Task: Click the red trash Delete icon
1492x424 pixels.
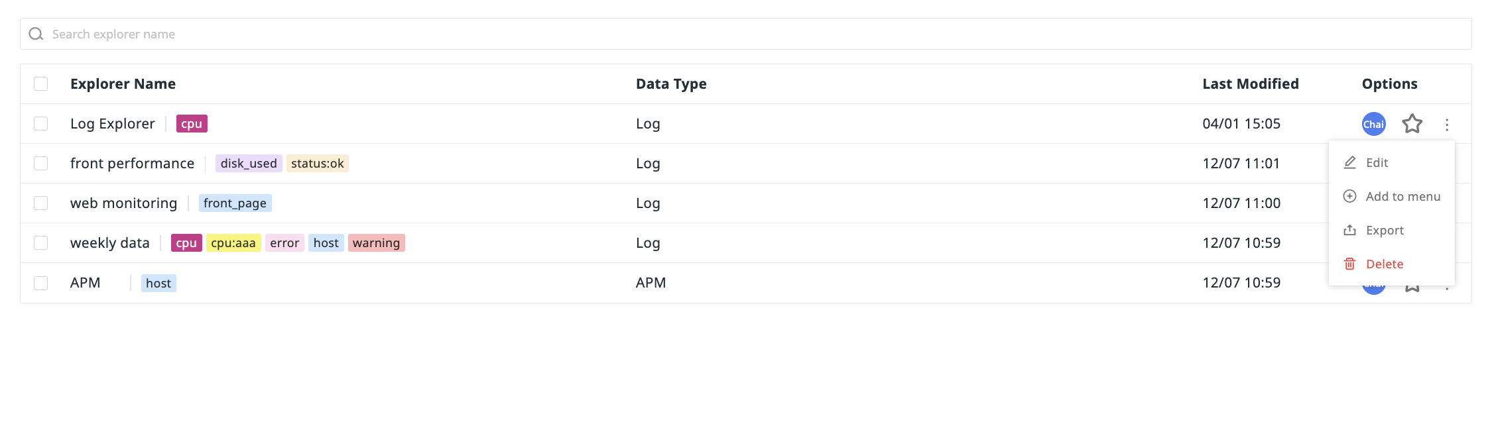Action: click(x=1349, y=264)
